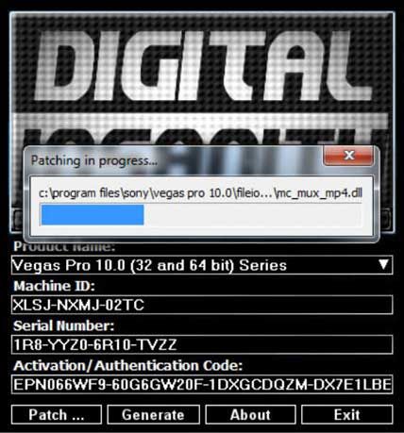Click the mc_mux_mp4.dll file path text
The height and width of the screenshot is (433, 404).
pyautogui.click(x=200, y=192)
